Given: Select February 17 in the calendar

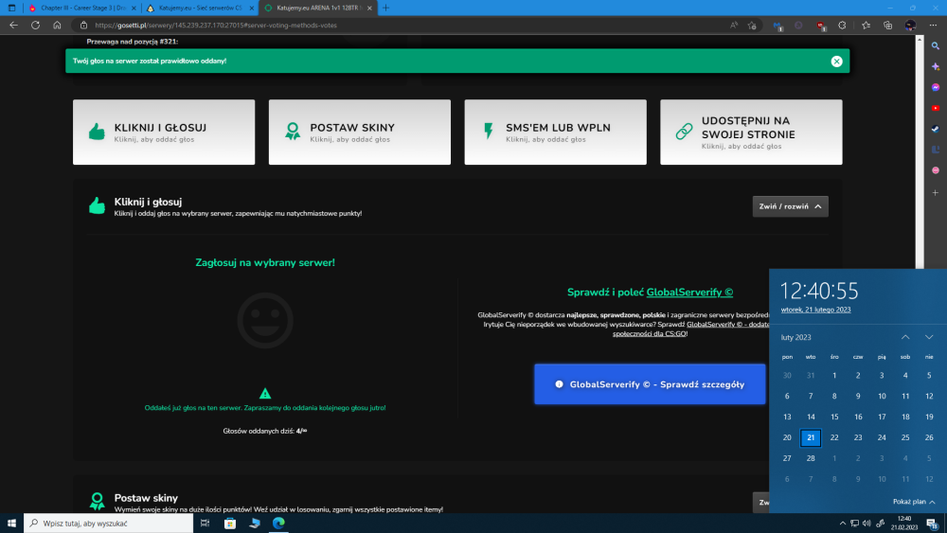Looking at the screenshot, I should pos(882,418).
